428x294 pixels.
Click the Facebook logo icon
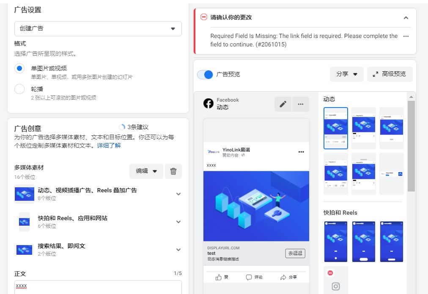209,103
